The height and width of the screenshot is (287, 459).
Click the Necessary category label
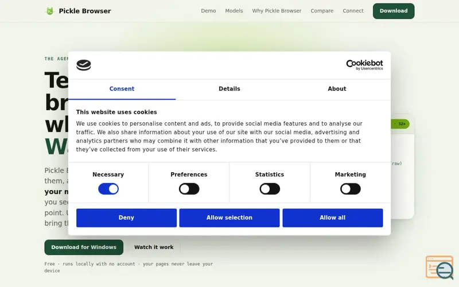(108, 174)
